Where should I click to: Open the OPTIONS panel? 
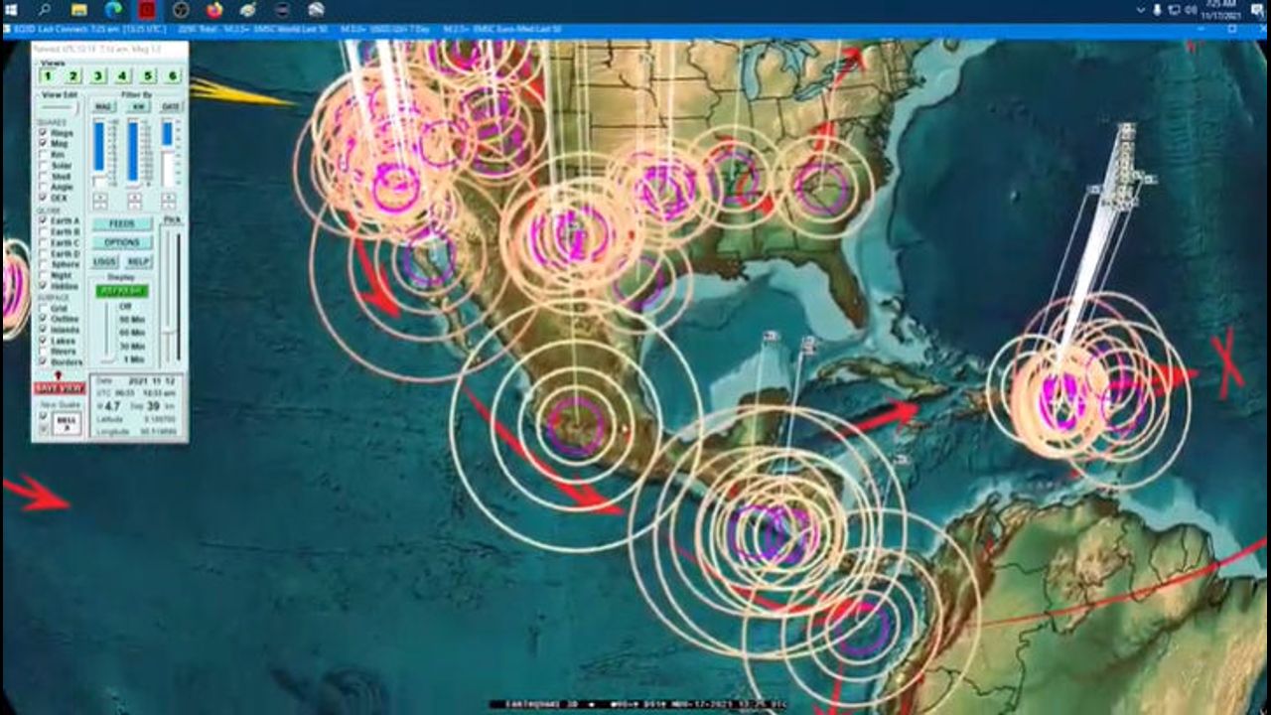[x=121, y=241]
